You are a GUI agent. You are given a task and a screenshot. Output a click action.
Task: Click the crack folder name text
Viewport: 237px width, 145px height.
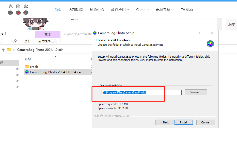[x=34, y=67]
